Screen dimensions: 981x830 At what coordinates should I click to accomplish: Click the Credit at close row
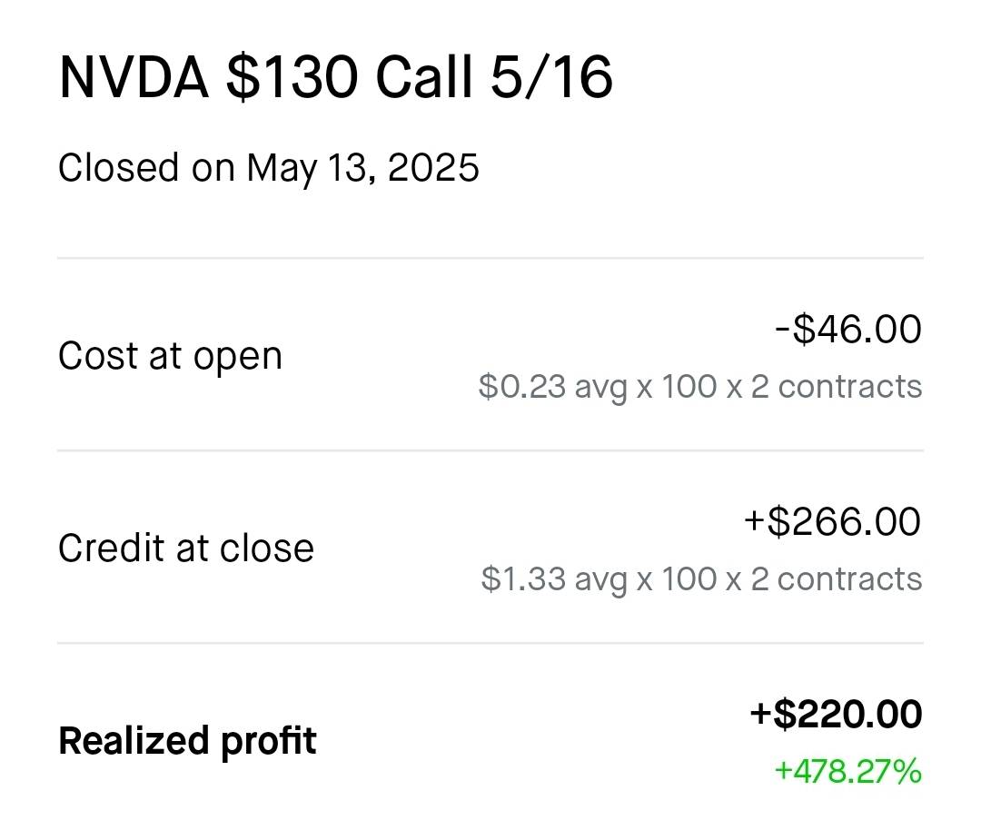[x=490, y=547]
